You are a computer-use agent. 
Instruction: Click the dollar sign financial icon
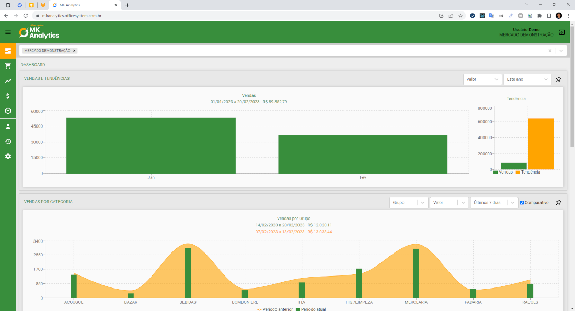coord(7,96)
